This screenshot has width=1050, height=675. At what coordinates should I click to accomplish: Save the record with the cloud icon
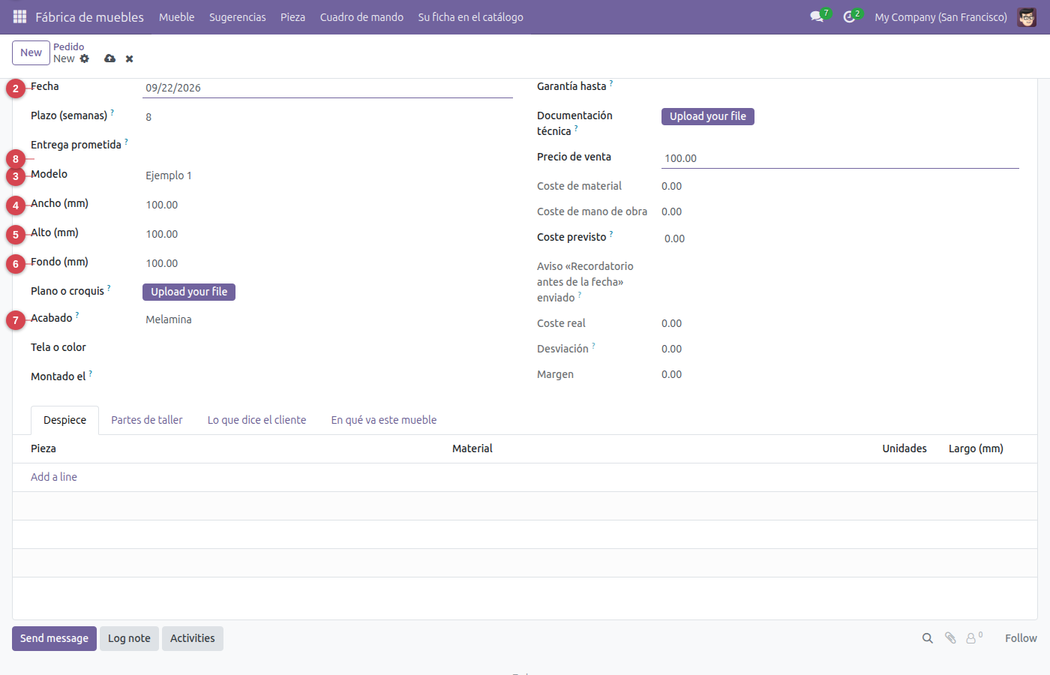click(110, 58)
